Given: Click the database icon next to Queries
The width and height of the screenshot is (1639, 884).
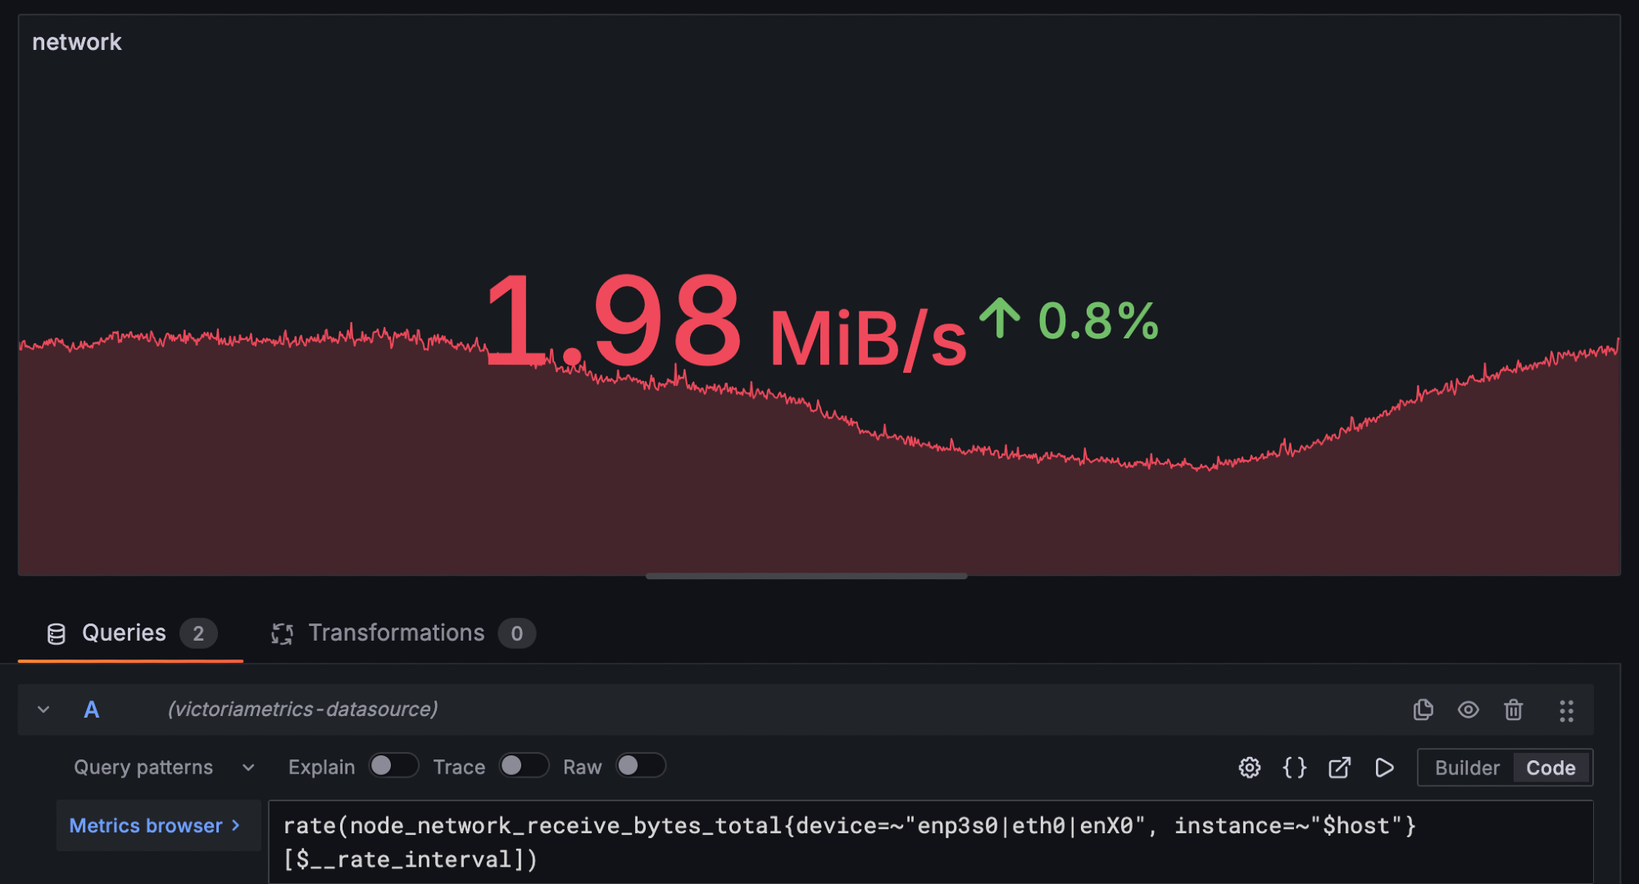Looking at the screenshot, I should 56,633.
